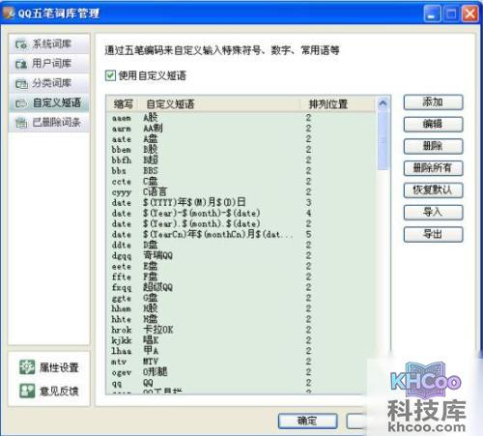
Task: Select the row eete E盘
Action: (241, 266)
